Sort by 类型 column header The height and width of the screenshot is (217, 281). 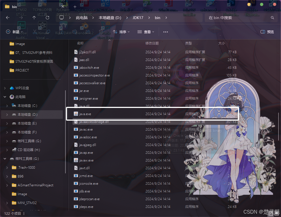(188, 43)
